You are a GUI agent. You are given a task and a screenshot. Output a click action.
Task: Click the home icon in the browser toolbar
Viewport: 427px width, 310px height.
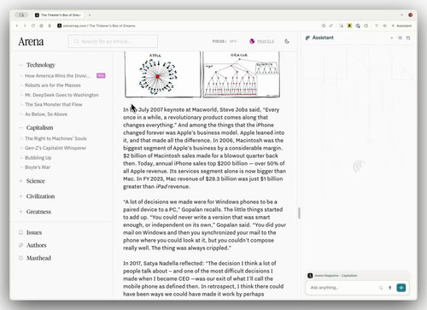click(42, 26)
